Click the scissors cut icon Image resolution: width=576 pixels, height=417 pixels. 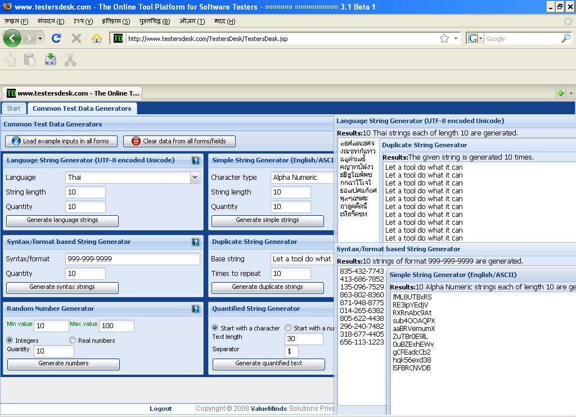[x=70, y=60]
